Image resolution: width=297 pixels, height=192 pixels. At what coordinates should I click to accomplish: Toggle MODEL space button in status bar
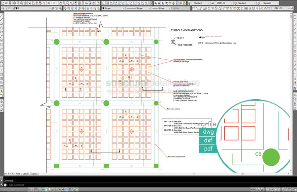253,189
